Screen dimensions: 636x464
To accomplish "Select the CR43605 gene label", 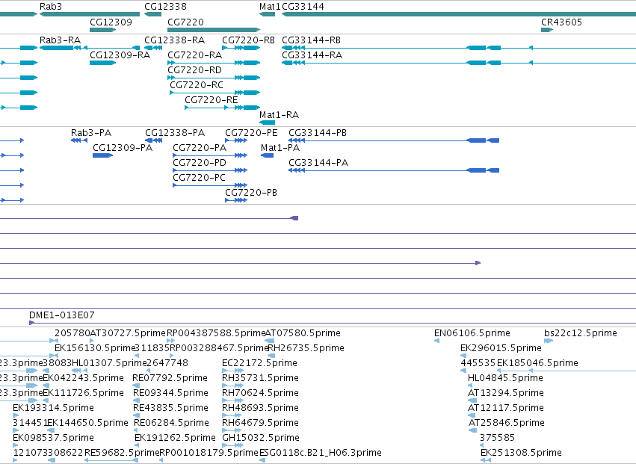I will click(561, 22).
